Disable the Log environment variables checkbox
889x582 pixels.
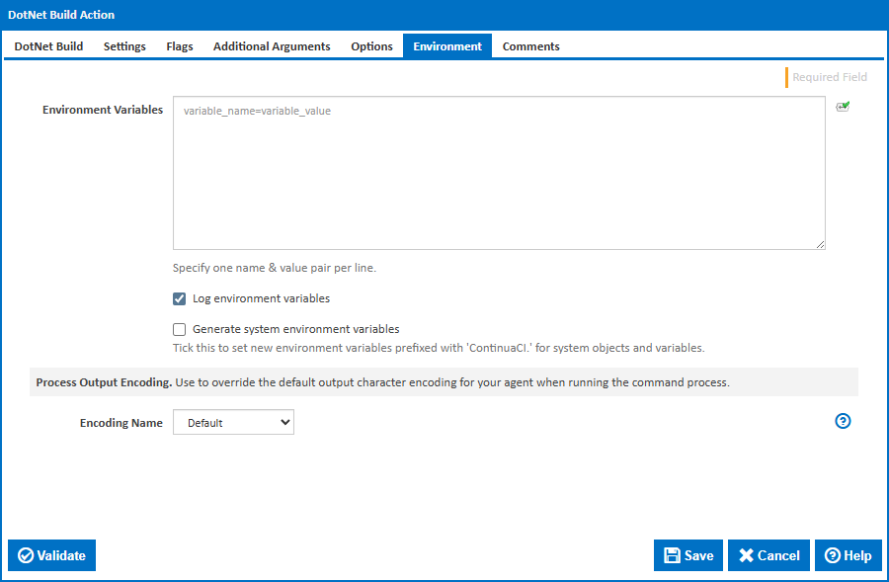(x=180, y=298)
